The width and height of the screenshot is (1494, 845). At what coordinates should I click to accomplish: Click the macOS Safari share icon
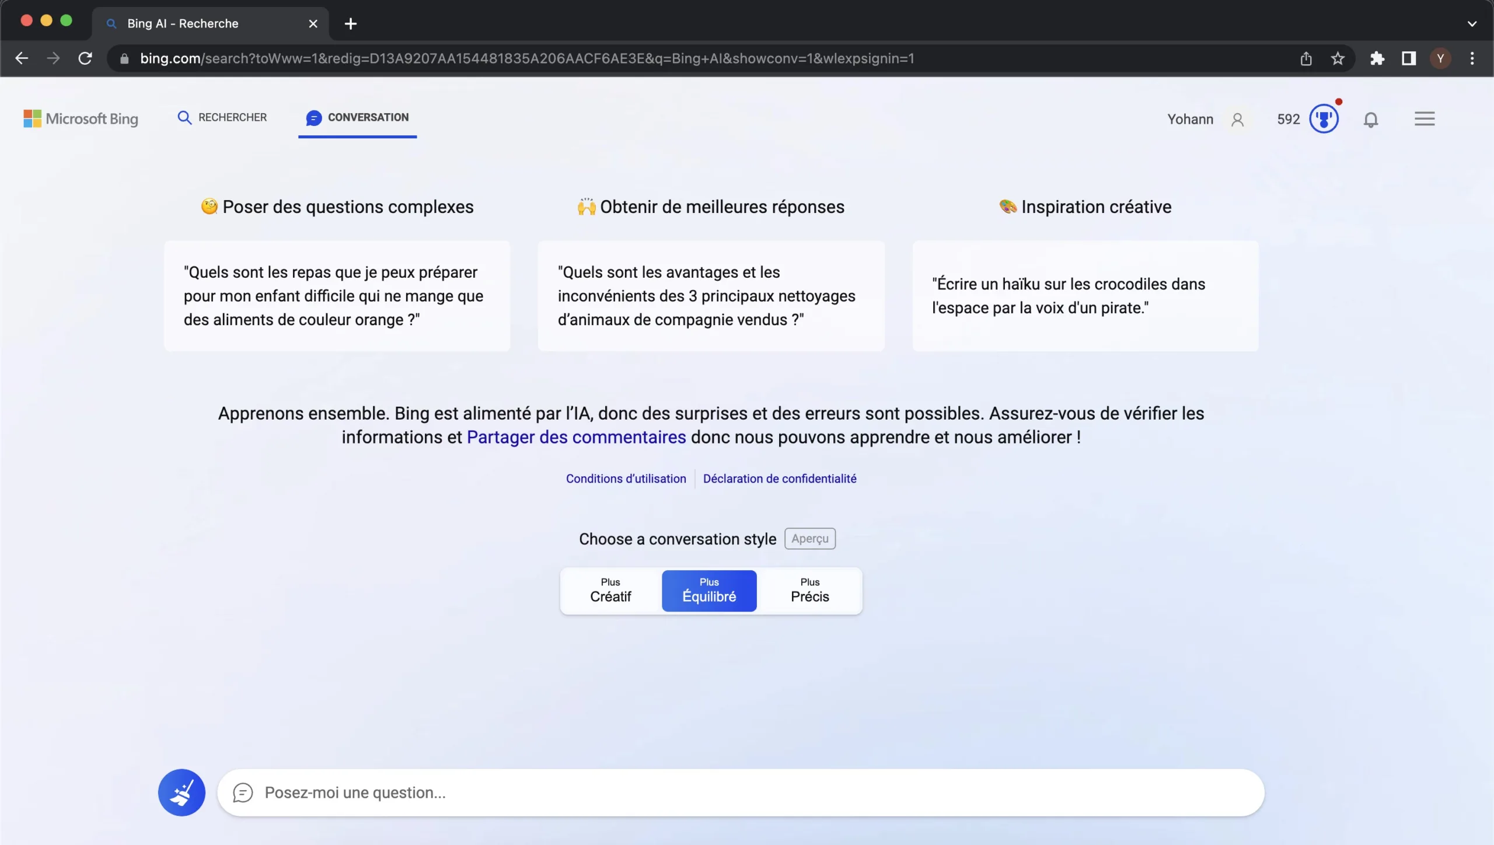coord(1305,58)
